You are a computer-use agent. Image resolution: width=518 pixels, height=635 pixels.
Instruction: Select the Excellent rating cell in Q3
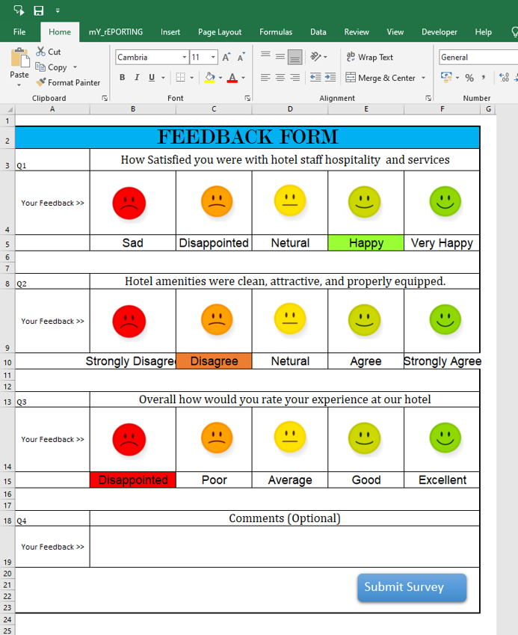(x=442, y=480)
